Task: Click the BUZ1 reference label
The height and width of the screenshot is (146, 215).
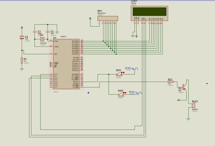Action: 195,101
